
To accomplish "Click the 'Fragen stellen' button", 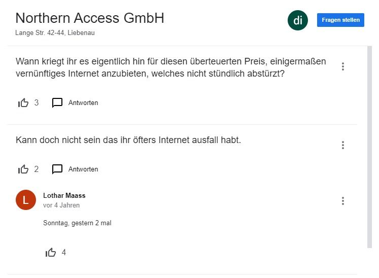I will click(x=340, y=20).
